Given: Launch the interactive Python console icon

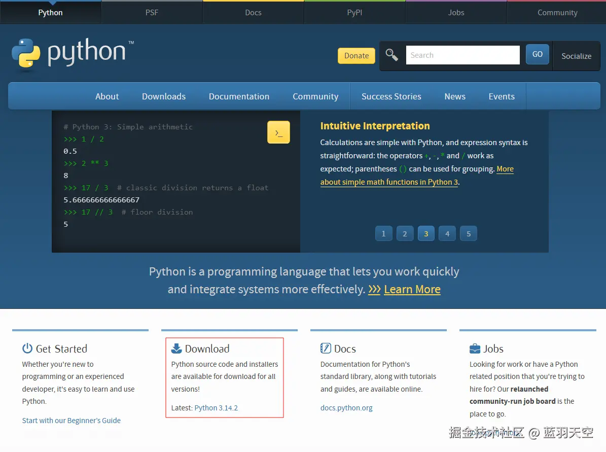Looking at the screenshot, I should pos(278,131).
